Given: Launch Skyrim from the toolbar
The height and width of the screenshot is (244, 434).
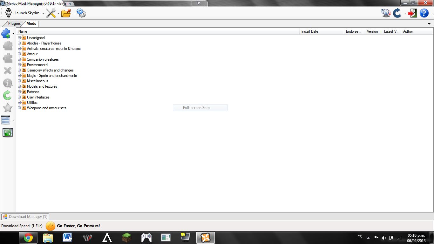Looking at the screenshot, I should click(22, 13).
